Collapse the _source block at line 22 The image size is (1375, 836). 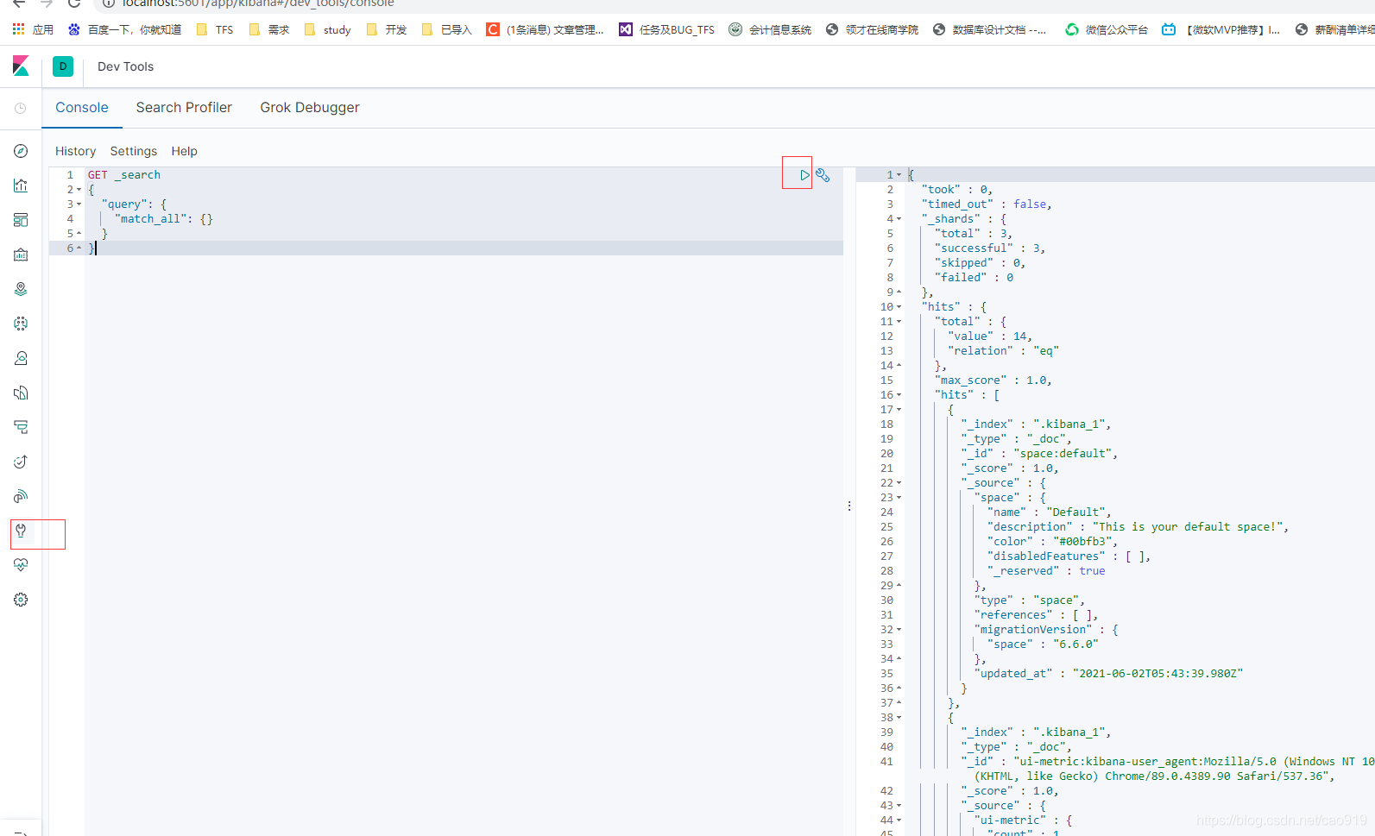click(x=899, y=483)
